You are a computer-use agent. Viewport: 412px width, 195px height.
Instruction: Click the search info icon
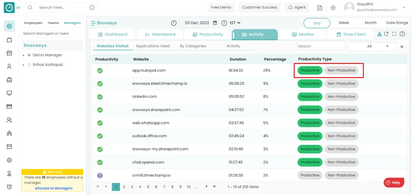92,8
